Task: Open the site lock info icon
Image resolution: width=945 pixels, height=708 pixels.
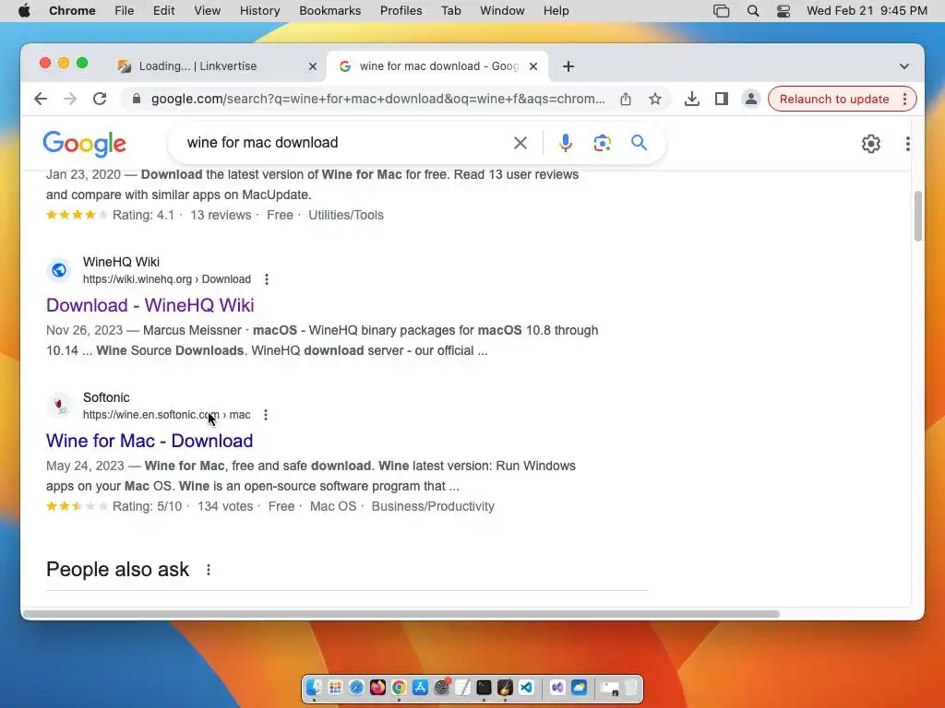Action: [x=137, y=99]
